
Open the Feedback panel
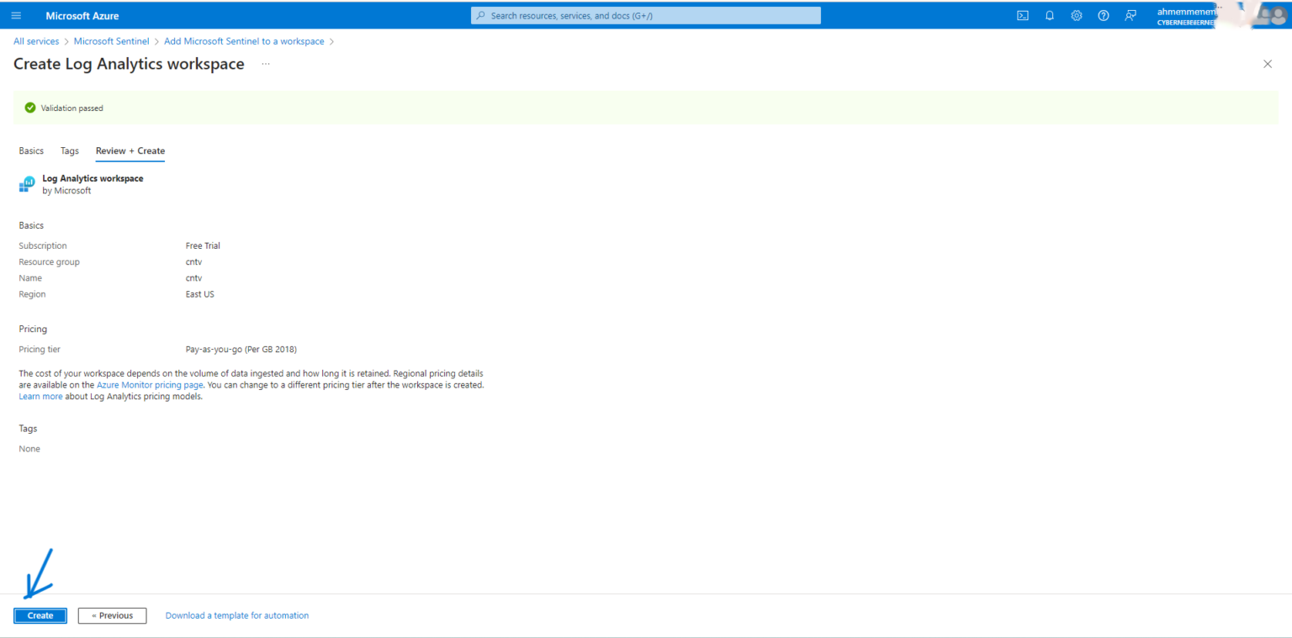[1130, 14]
